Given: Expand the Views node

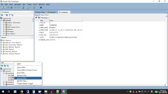Looking at the screenshot, I should (4, 25).
